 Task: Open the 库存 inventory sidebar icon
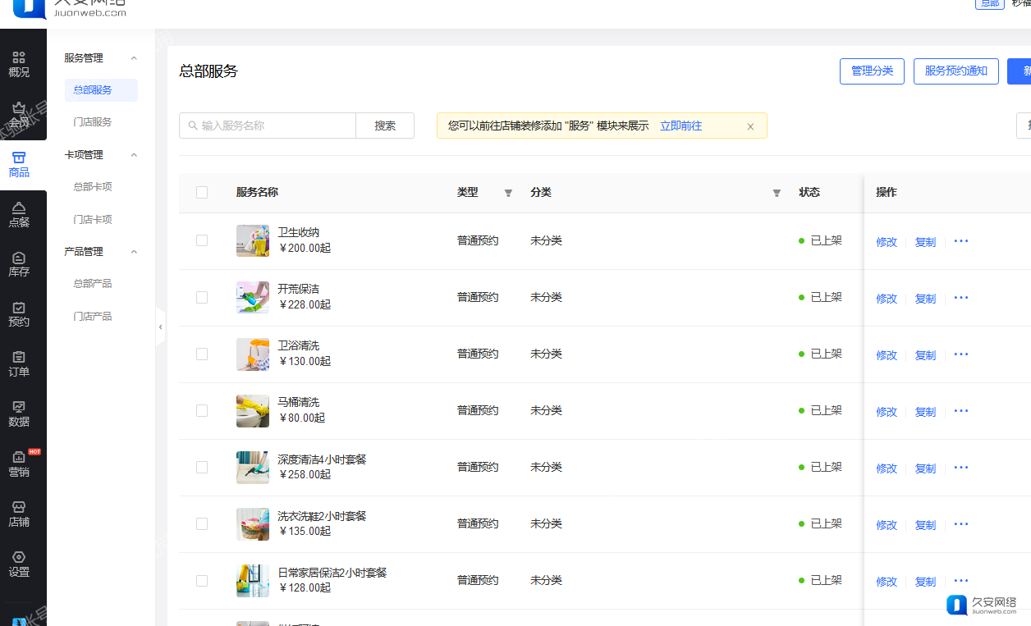[x=19, y=264]
